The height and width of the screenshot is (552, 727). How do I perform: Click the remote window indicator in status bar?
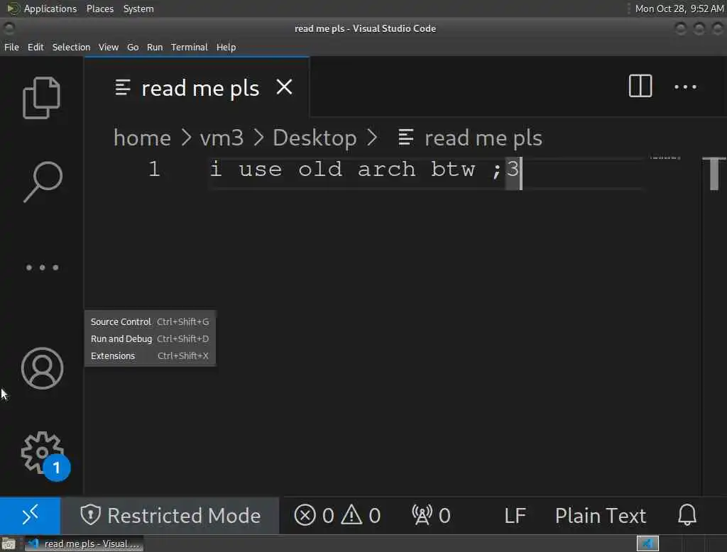(30, 515)
